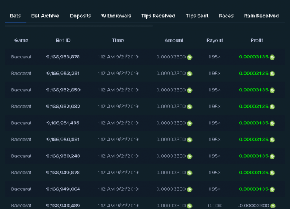Click the Payout column header
Screen dimensions: 290x209
[215, 41]
